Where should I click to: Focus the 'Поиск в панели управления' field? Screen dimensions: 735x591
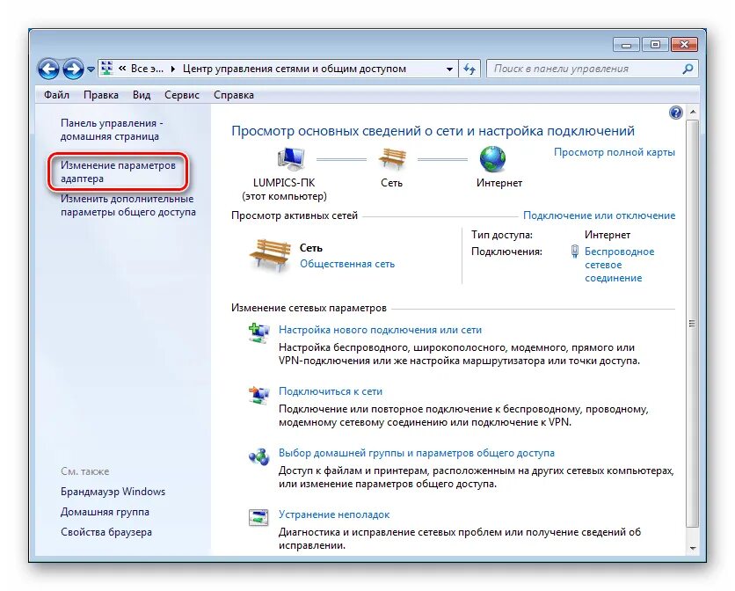point(592,69)
